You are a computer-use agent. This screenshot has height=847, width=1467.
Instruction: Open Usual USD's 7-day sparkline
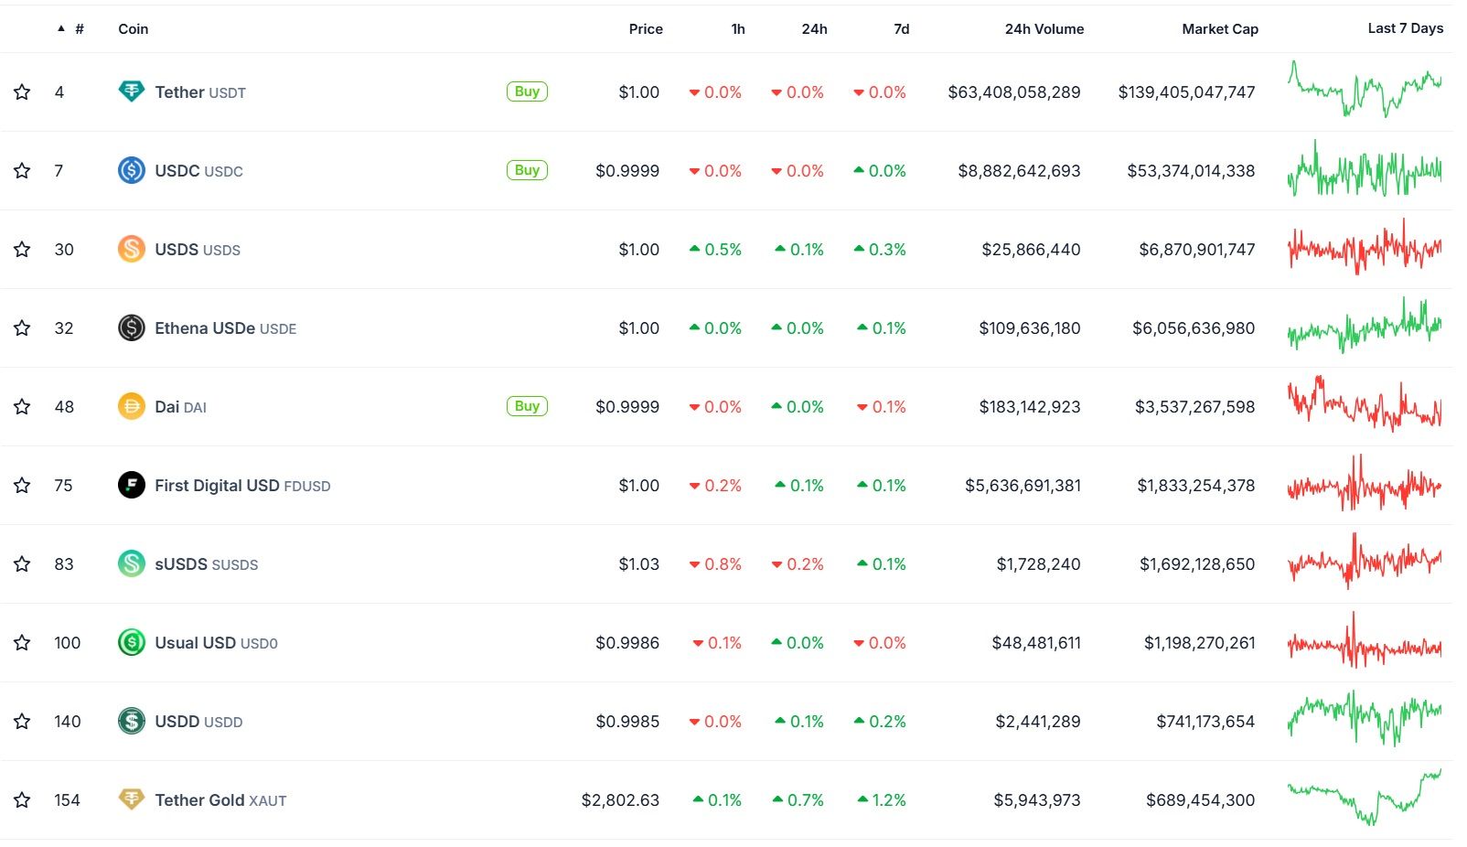pos(1365,641)
